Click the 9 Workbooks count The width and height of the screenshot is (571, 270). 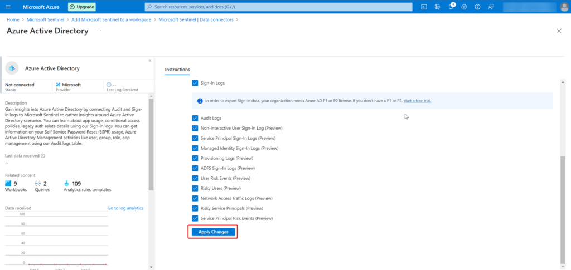click(15, 184)
